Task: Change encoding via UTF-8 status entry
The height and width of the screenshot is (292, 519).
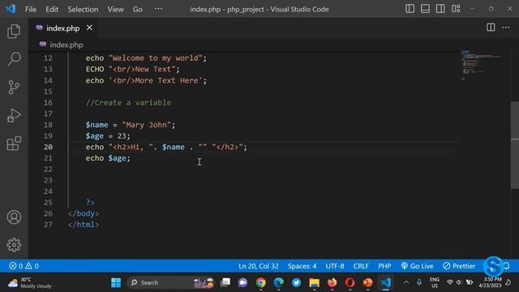Action: pyautogui.click(x=335, y=266)
